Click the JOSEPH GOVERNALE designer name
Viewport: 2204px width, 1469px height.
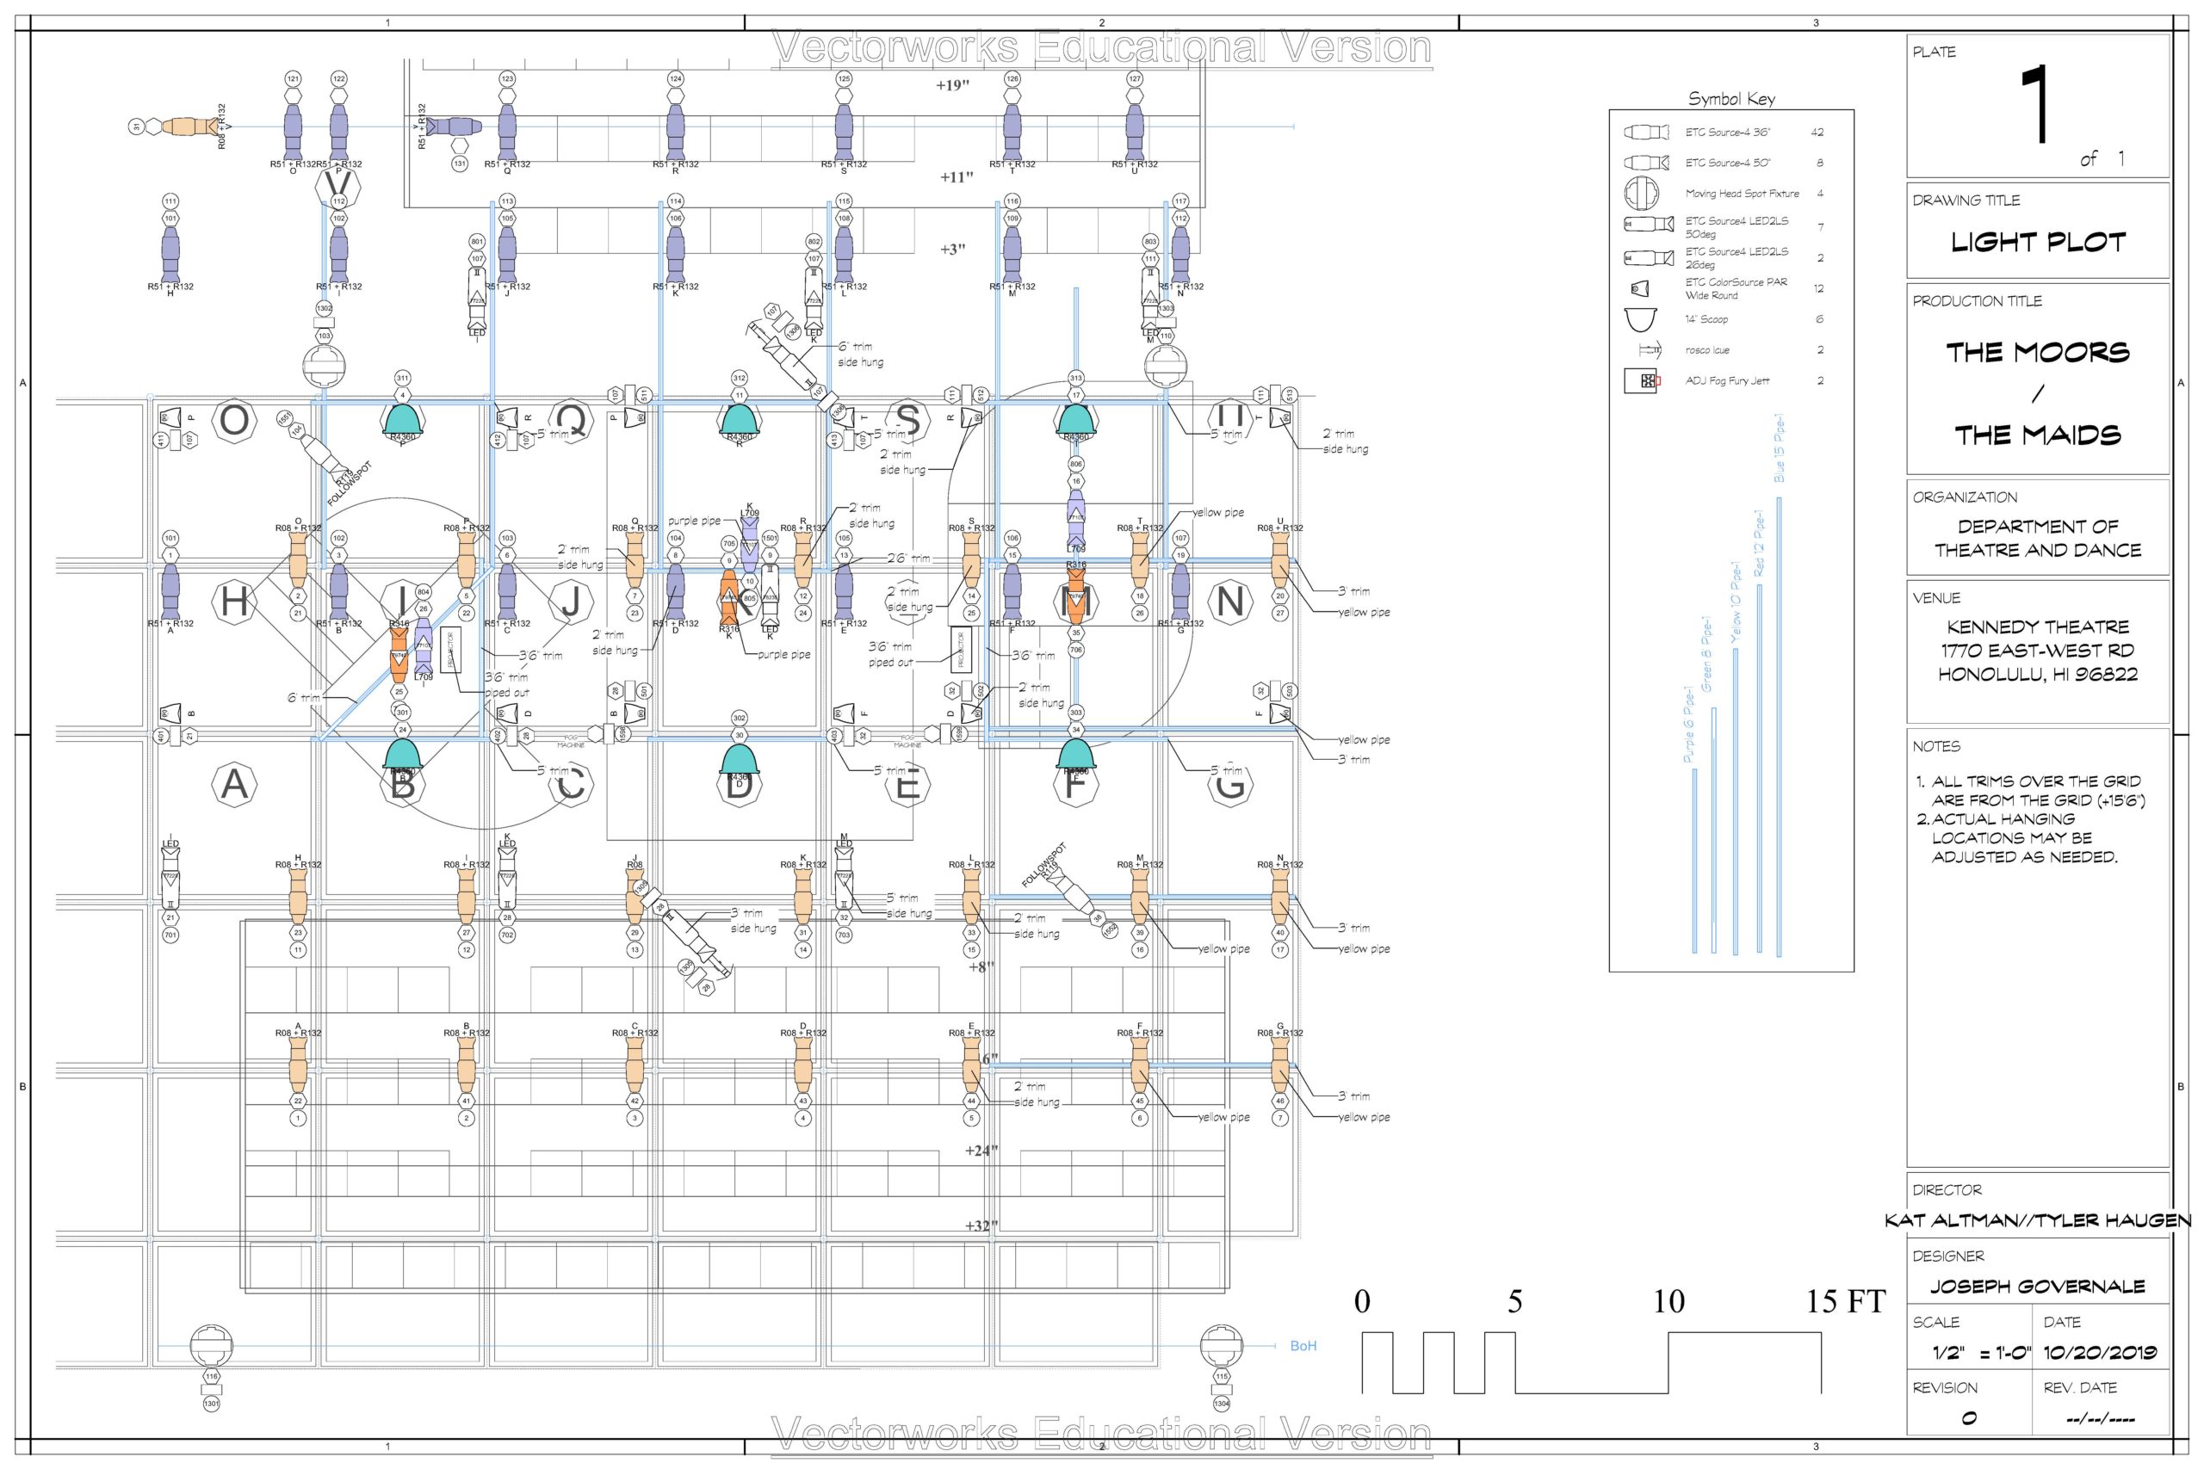click(2037, 1287)
